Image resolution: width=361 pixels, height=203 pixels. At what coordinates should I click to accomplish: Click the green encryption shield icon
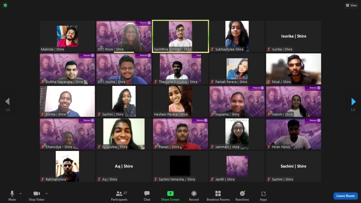pos(5,5)
